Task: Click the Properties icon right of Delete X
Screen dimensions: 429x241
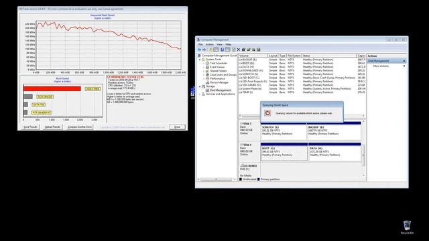Action: [243, 50]
